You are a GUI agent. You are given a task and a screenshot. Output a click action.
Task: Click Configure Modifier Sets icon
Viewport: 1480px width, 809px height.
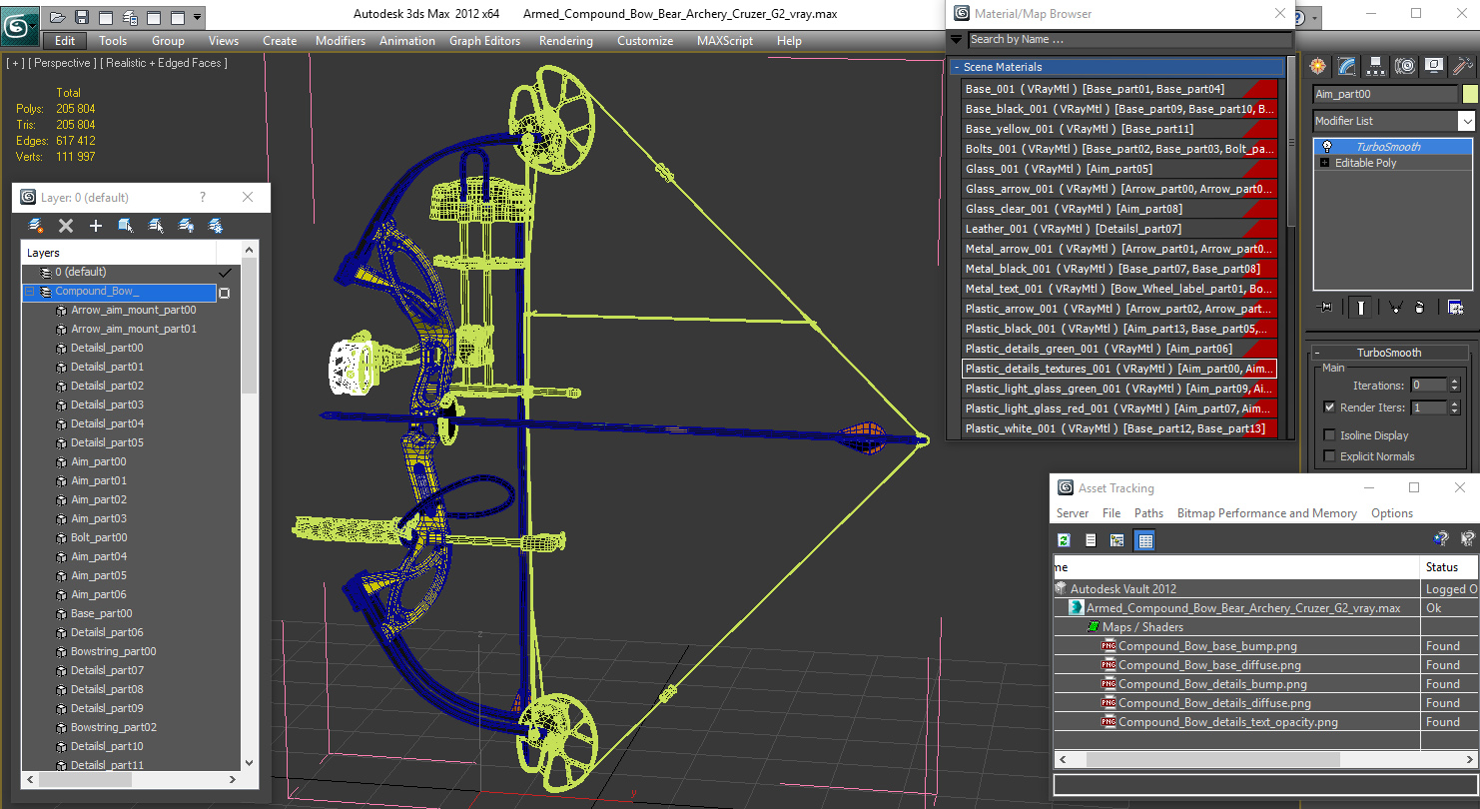(1455, 308)
